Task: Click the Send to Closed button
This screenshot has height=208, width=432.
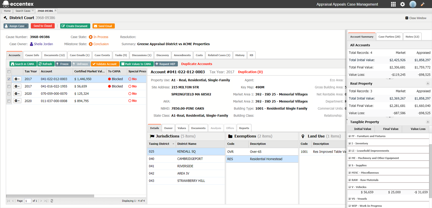Action: (43, 26)
